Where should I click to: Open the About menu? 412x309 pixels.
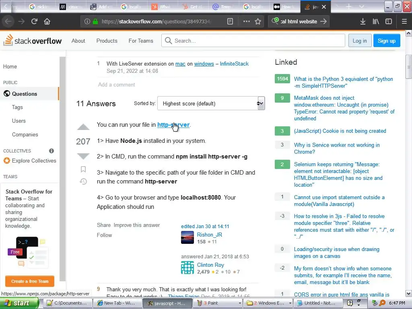(x=78, y=41)
